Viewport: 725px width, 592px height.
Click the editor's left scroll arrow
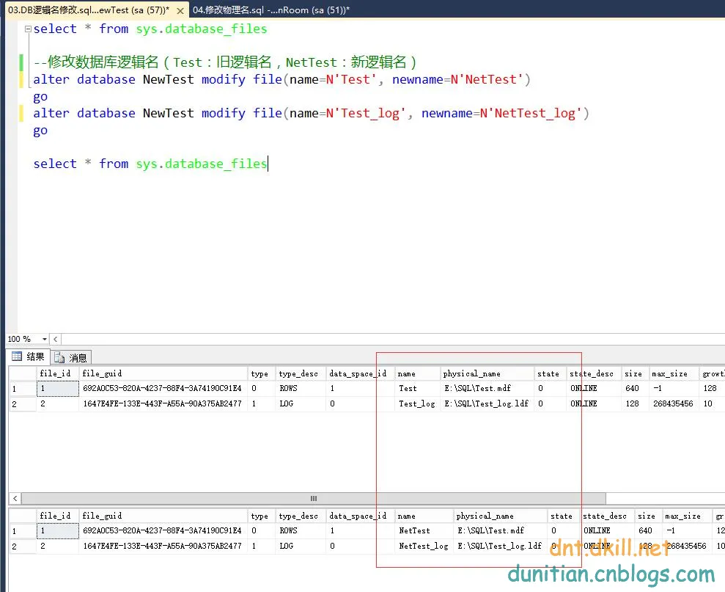tap(56, 339)
